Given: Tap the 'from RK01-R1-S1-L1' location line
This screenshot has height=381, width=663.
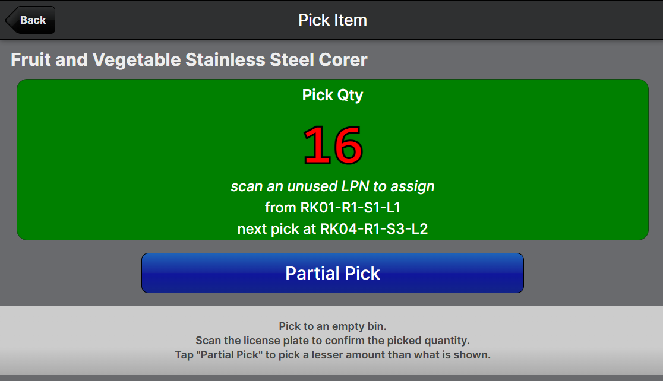Looking at the screenshot, I should 332,208.
